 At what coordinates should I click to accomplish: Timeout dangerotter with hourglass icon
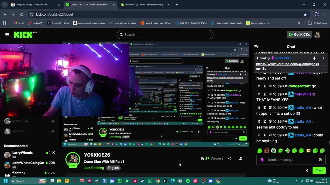[x=265, y=86]
